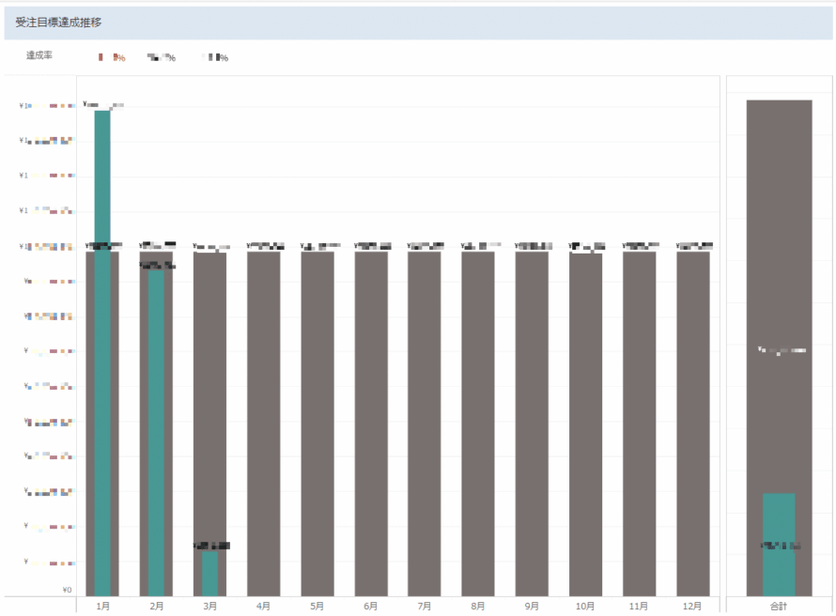Click the gray target bar for 11月
The width and height of the screenshot is (836, 616).
pos(640,423)
